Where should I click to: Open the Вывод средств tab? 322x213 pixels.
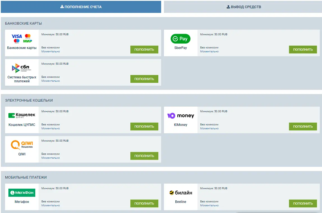[x=243, y=7]
